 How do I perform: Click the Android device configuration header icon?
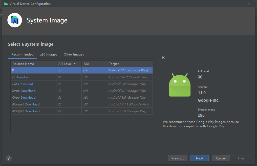14,20
